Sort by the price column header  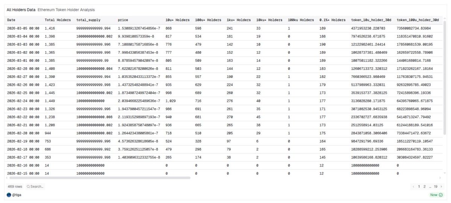[x=123, y=20]
